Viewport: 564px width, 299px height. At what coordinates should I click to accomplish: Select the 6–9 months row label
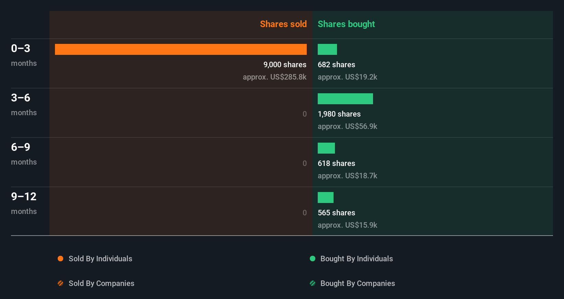pyautogui.click(x=24, y=154)
